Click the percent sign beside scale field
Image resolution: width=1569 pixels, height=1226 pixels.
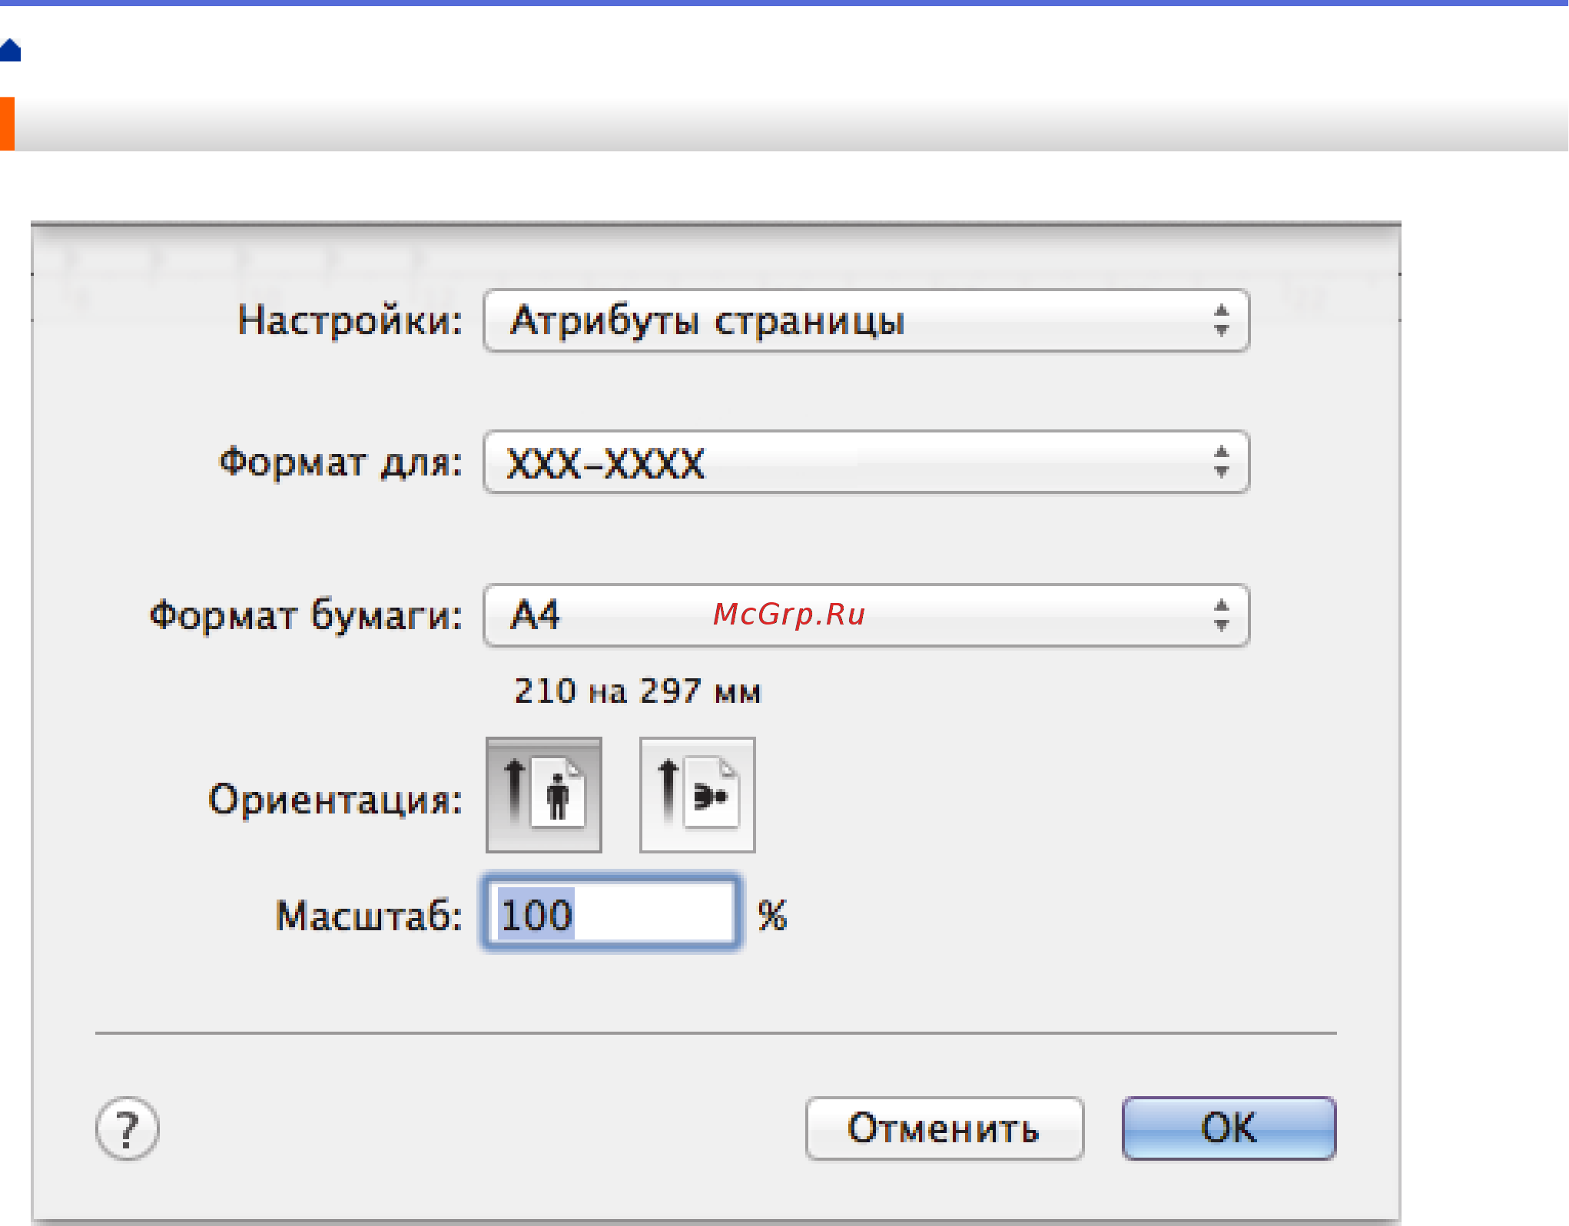(772, 916)
